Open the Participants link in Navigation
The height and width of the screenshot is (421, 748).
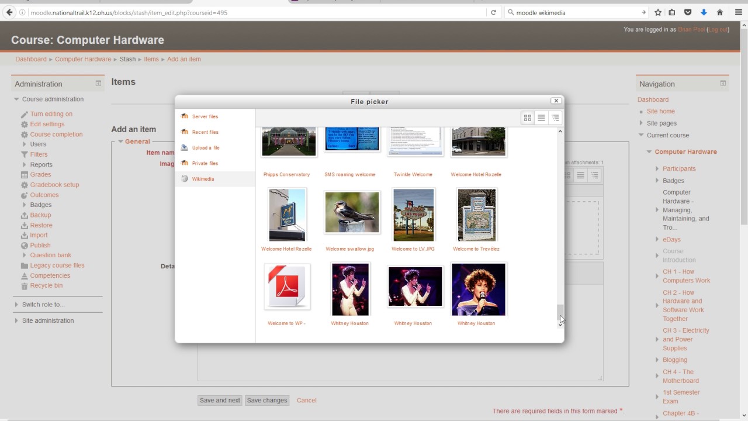679,168
